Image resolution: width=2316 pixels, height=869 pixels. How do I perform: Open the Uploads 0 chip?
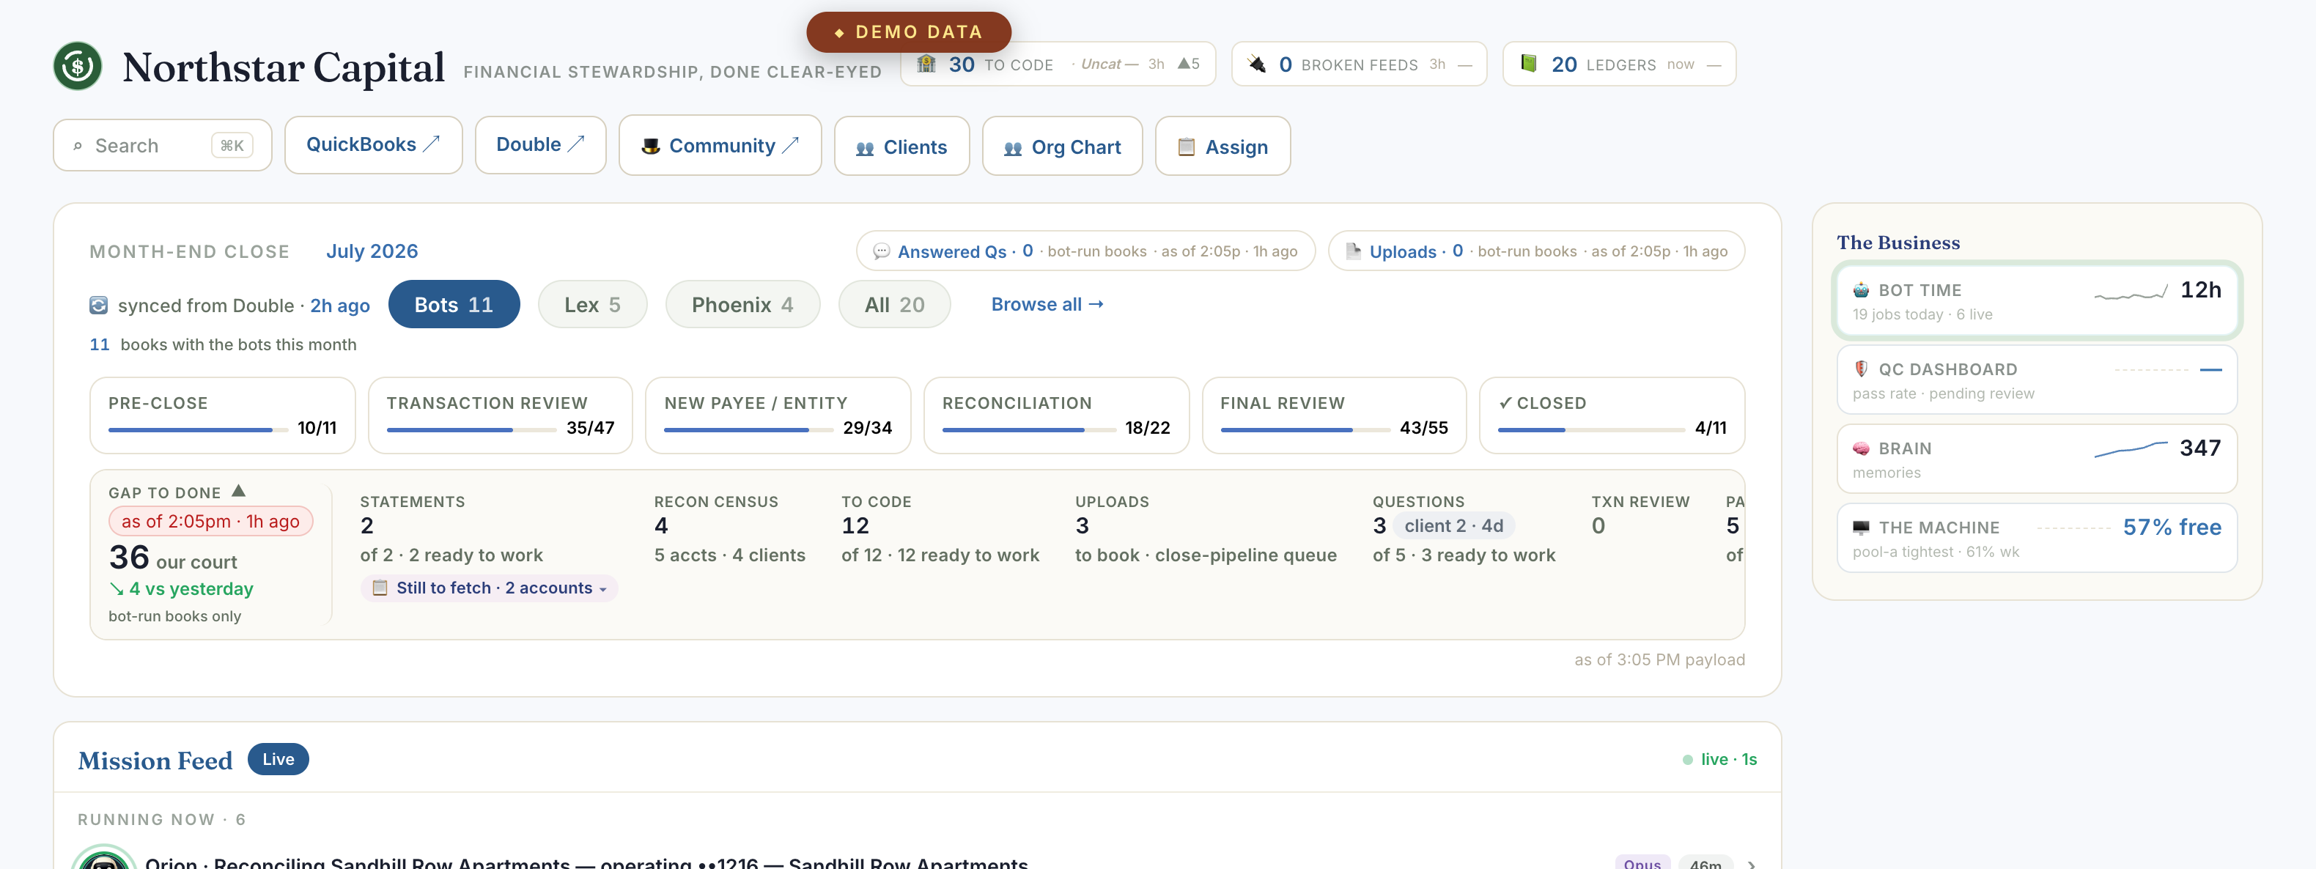coord(1536,251)
